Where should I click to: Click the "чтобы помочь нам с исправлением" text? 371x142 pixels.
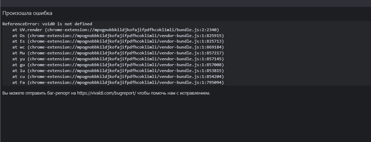[x=174, y=93]
